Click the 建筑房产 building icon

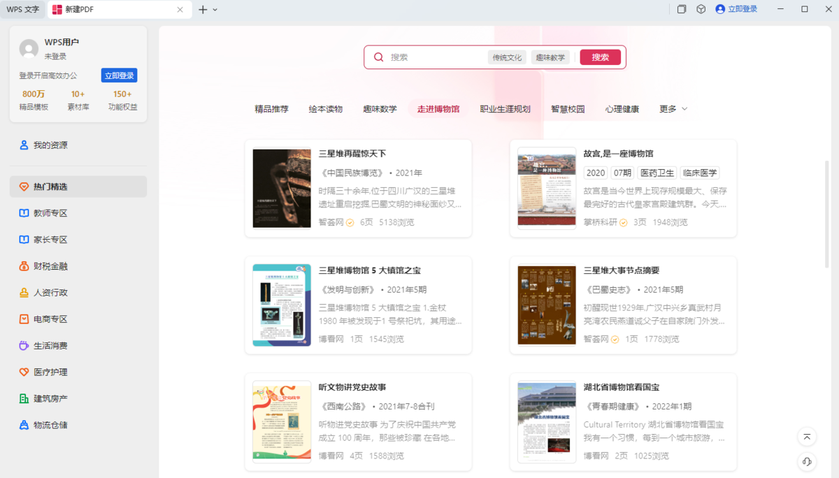click(x=24, y=398)
